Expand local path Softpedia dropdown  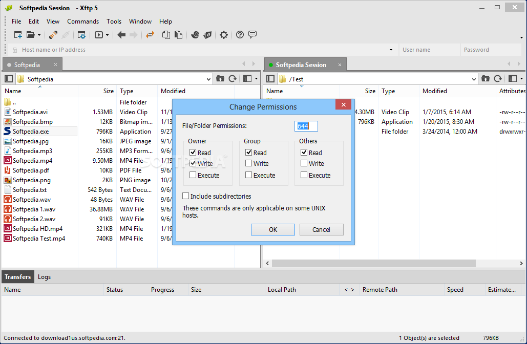[209, 79]
